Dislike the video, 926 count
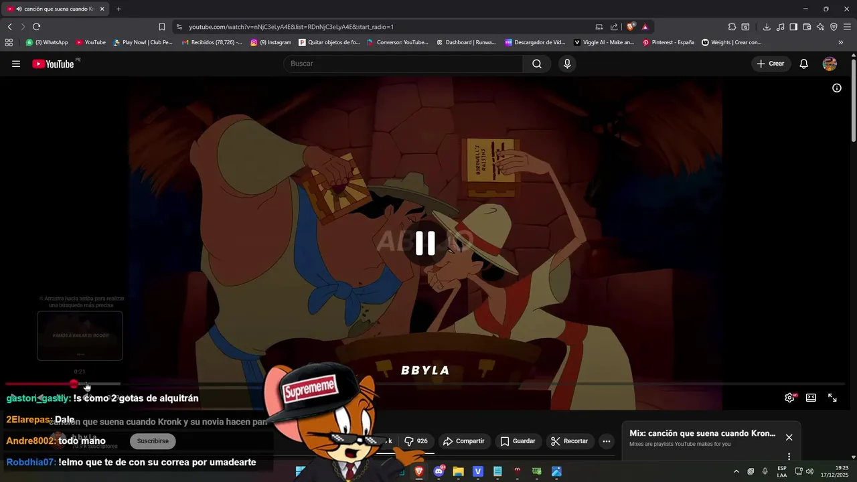This screenshot has width=857, height=482. point(416,441)
